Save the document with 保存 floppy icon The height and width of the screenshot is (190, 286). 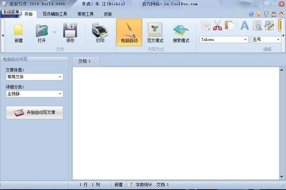click(x=70, y=33)
